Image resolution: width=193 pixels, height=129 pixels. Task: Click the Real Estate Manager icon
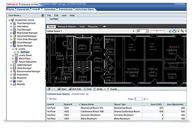(14, 33)
